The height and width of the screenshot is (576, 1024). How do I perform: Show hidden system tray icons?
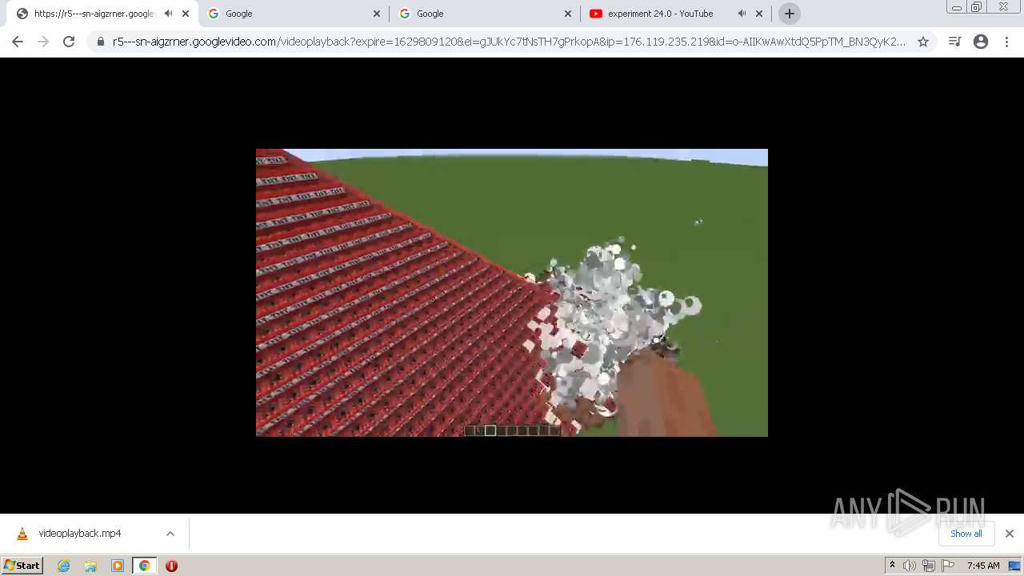[x=892, y=566]
